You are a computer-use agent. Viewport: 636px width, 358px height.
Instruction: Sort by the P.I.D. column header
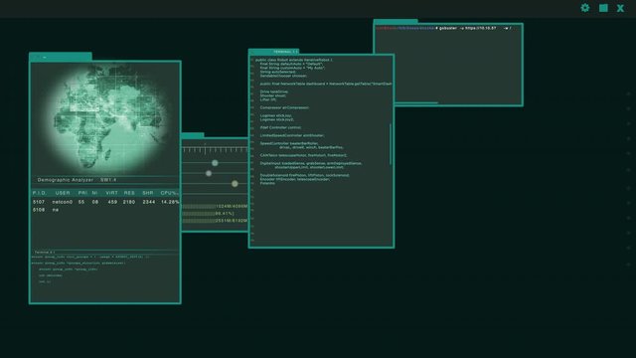click(x=40, y=193)
